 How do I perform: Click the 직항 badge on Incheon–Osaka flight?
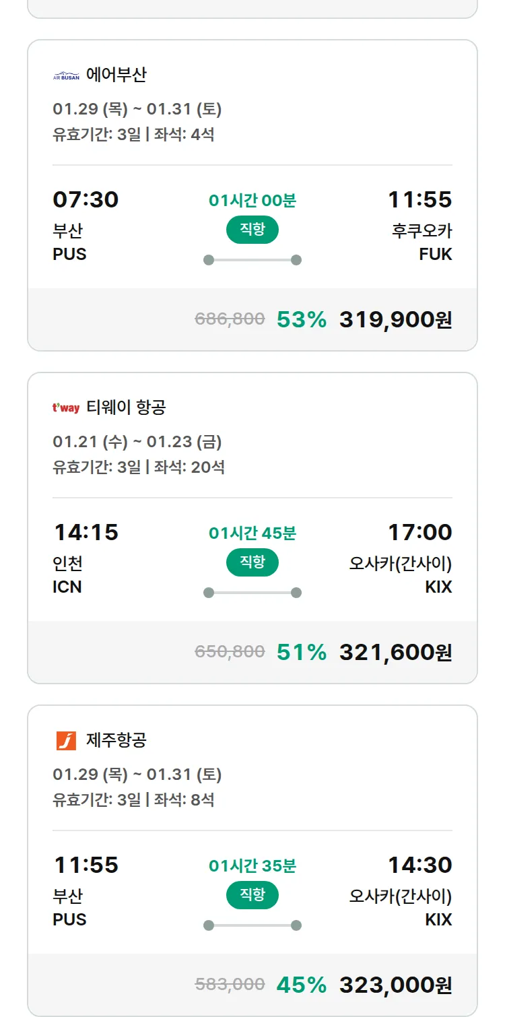[x=252, y=563]
